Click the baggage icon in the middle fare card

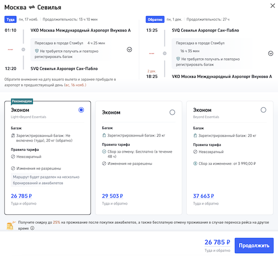105,135
